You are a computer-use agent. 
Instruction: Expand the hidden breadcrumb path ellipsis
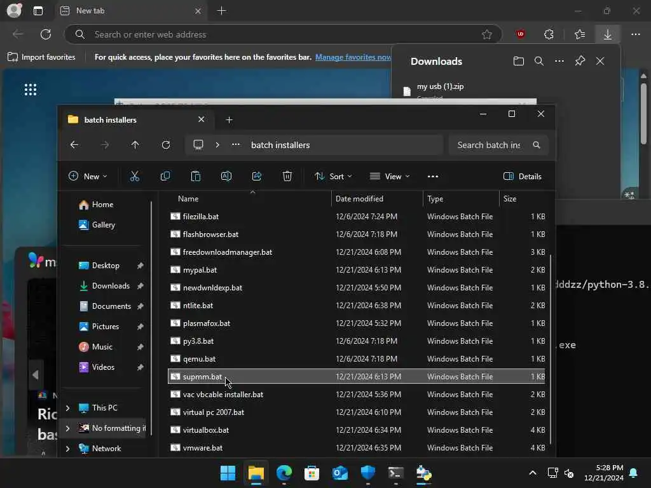236,145
